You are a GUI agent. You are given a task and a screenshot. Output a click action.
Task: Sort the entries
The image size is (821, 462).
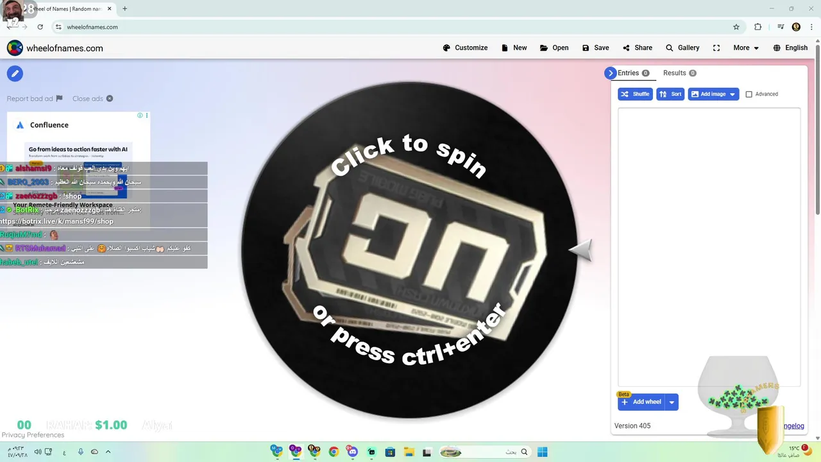670,94
